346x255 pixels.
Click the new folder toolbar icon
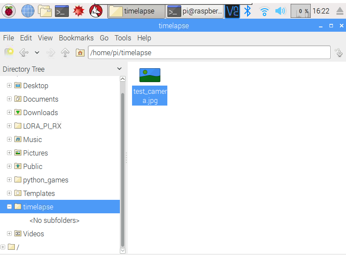(x=9, y=53)
